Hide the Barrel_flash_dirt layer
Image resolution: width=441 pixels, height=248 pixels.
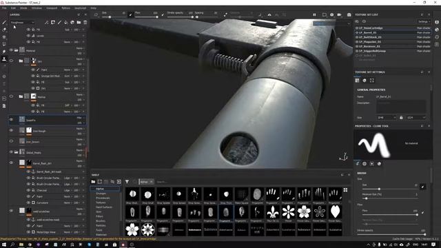pyautogui.click(x=11, y=163)
